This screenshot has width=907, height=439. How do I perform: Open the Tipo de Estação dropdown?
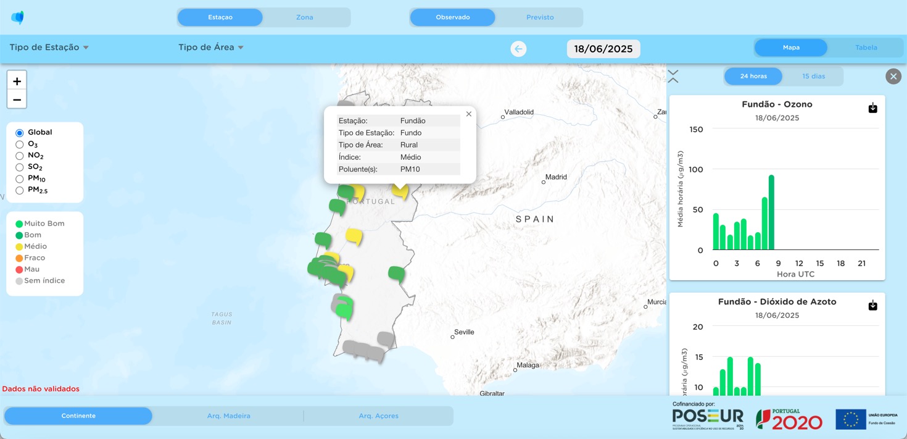pyautogui.click(x=49, y=48)
